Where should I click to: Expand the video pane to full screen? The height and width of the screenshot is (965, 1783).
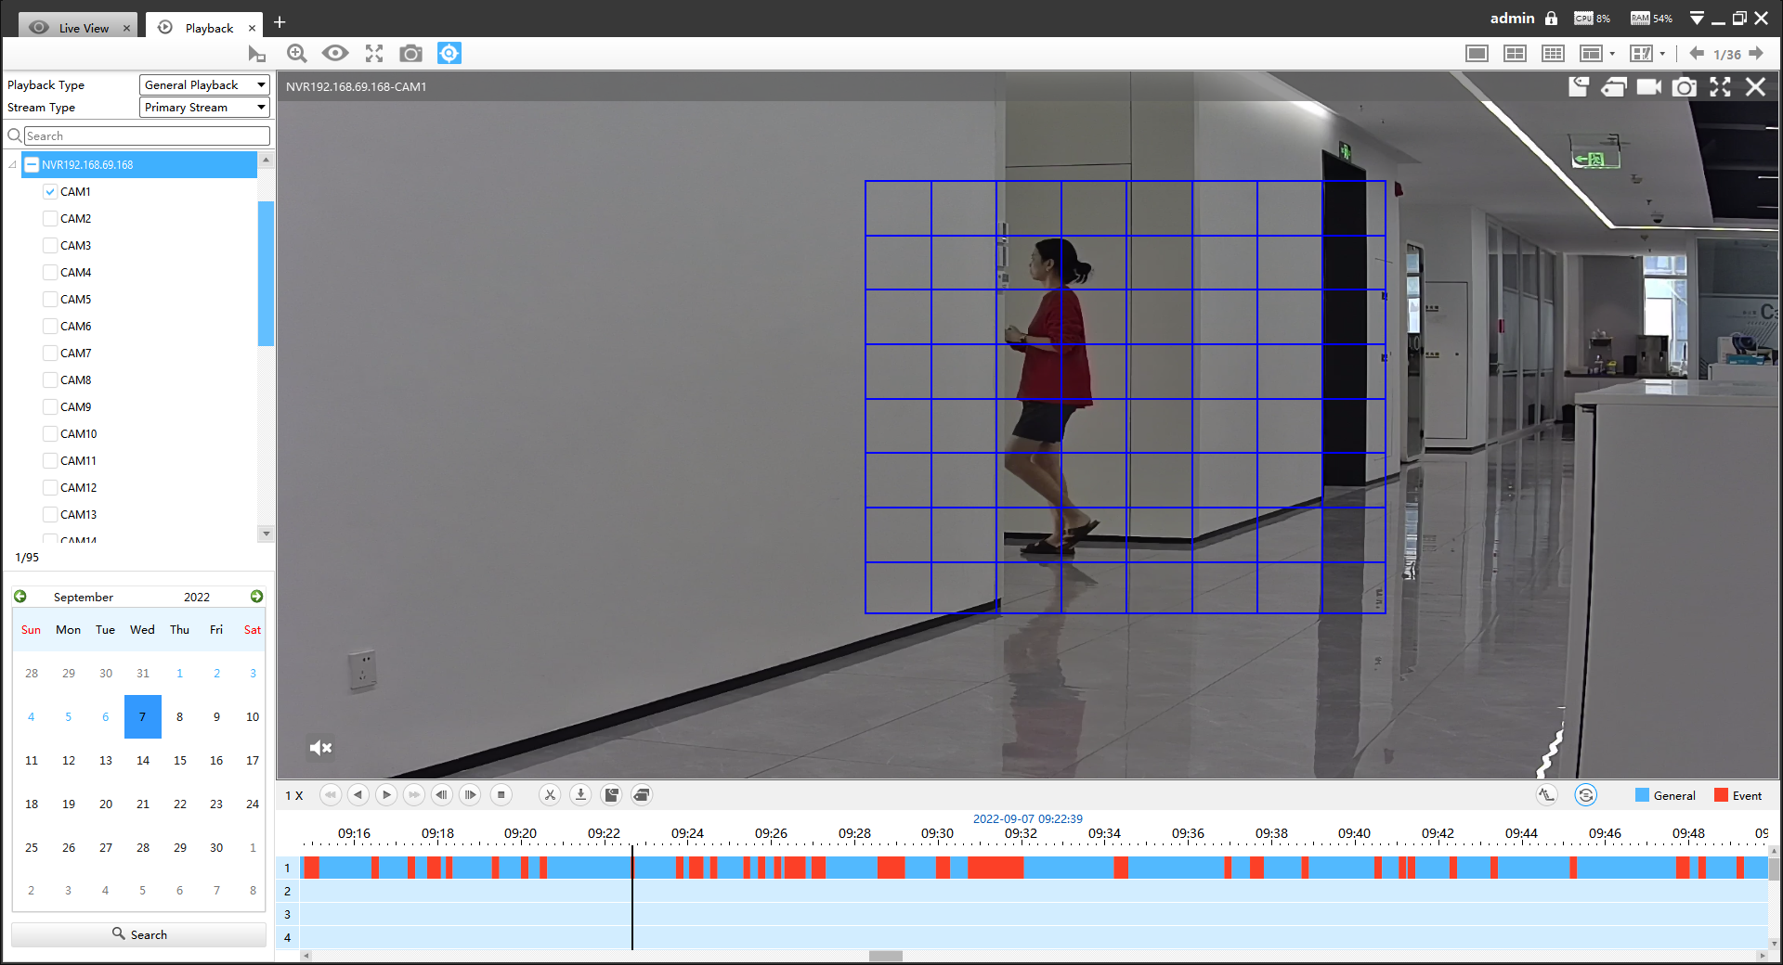1721,87
